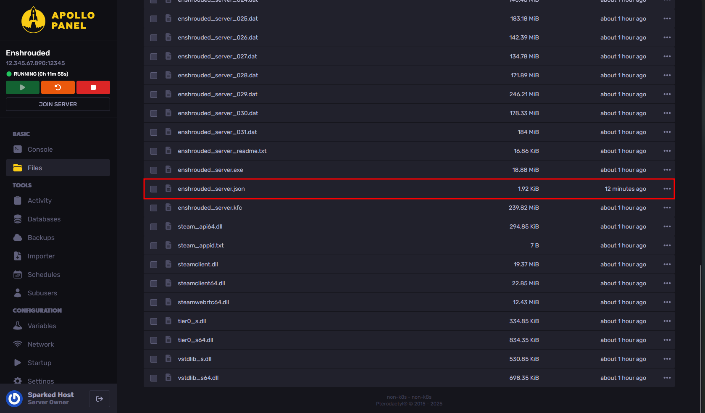Open the Databases section

pos(44,219)
